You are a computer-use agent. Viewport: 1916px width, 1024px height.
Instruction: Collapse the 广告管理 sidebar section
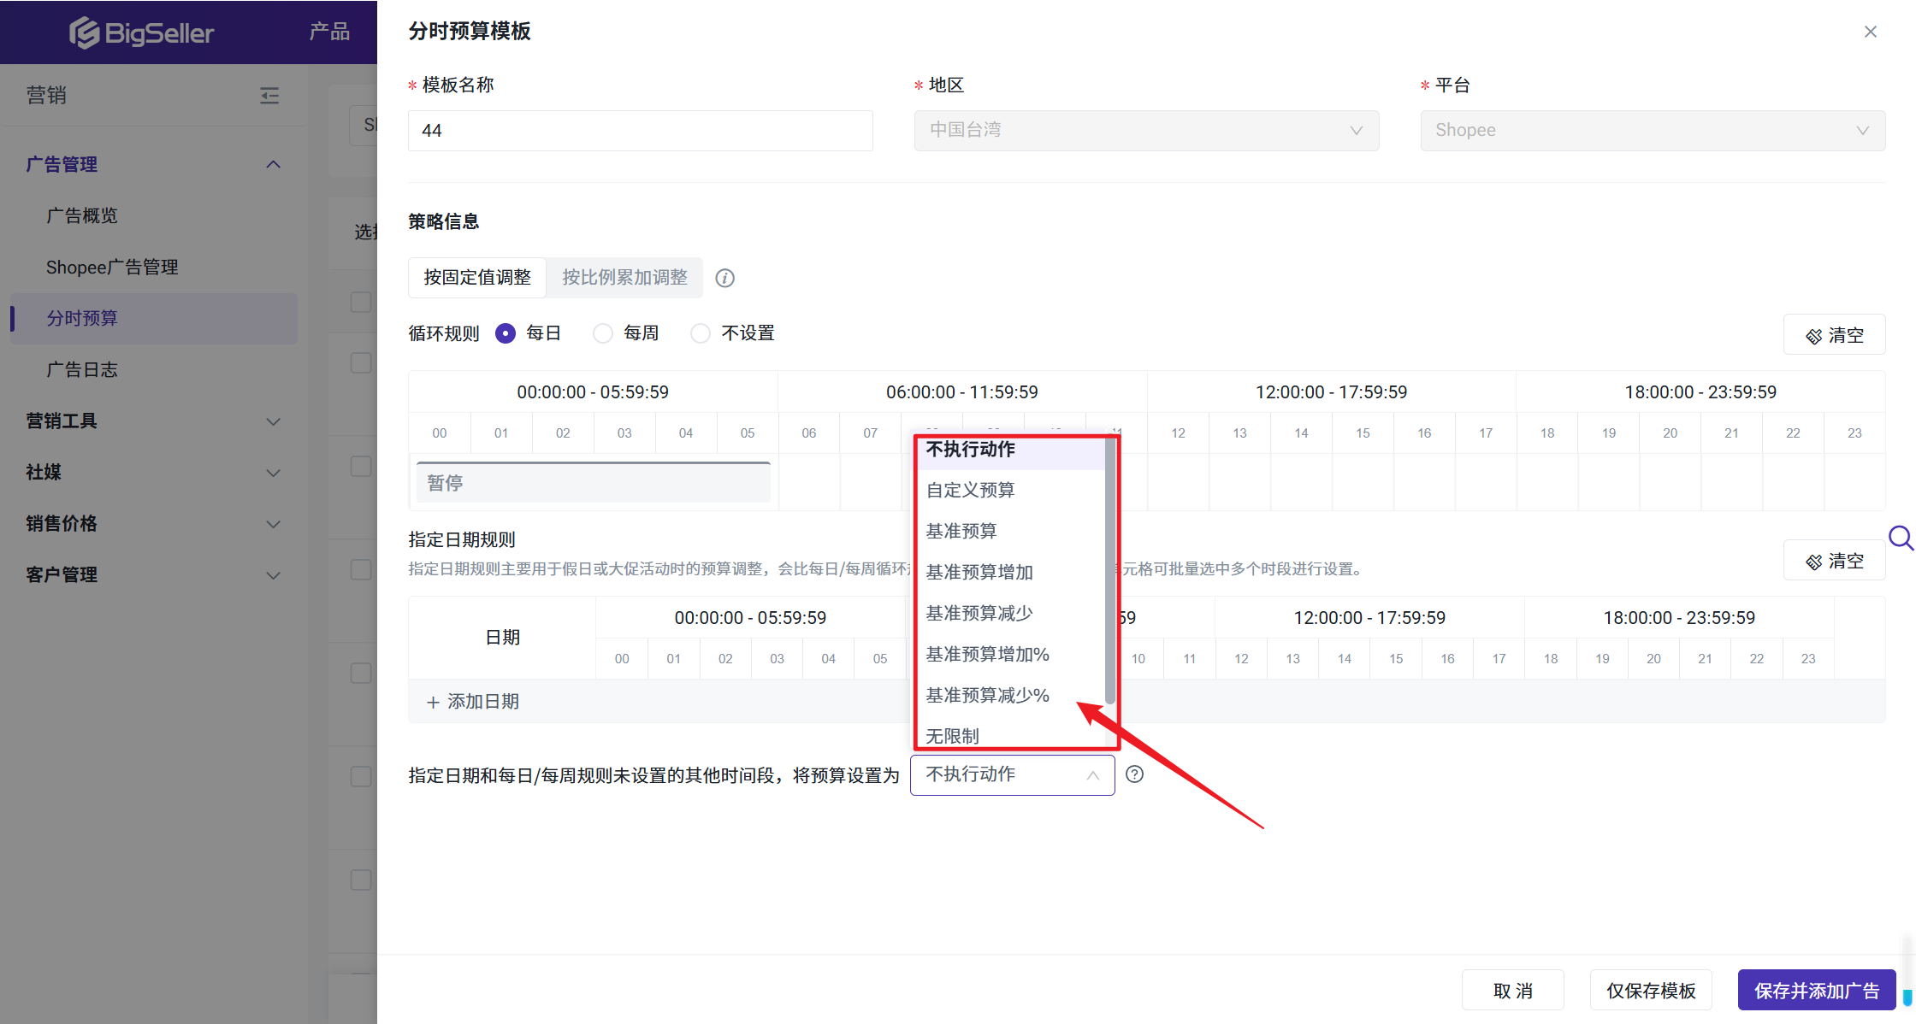(x=273, y=164)
